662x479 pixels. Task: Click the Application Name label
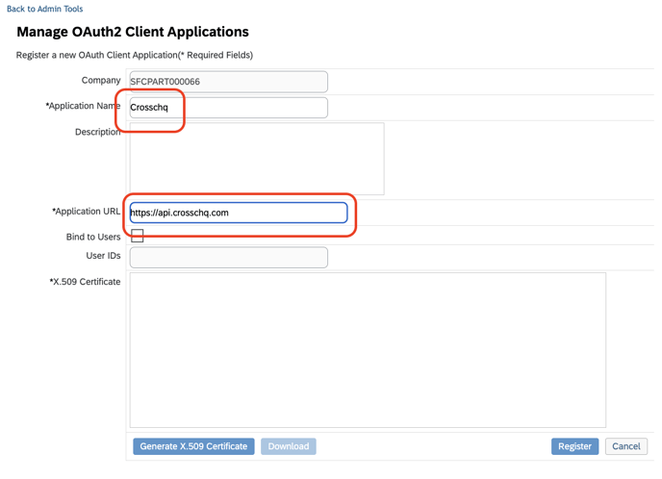coord(83,106)
